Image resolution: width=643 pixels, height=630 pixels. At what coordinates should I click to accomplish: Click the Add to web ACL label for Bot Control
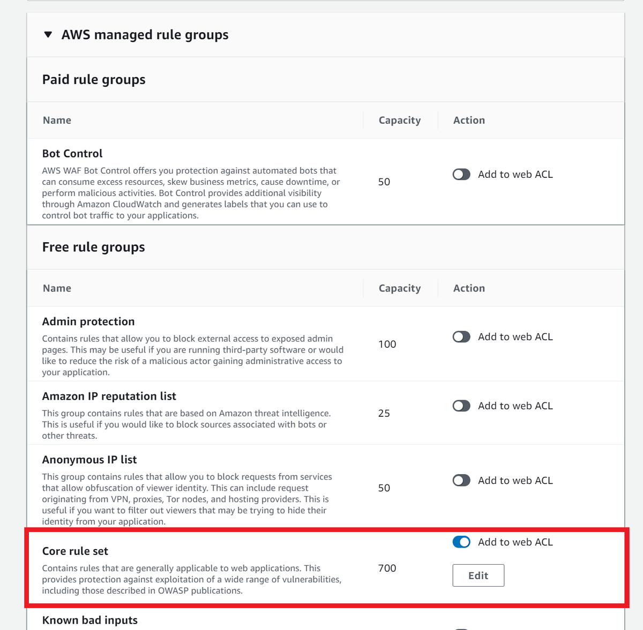click(x=515, y=175)
